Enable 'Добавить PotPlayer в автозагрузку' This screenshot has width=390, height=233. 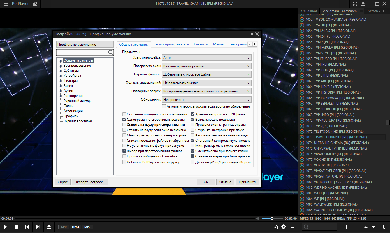(124, 162)
